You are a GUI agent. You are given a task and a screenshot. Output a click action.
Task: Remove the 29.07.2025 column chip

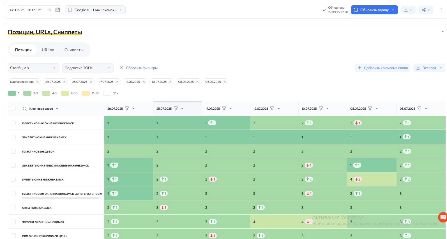pos(64,82)
